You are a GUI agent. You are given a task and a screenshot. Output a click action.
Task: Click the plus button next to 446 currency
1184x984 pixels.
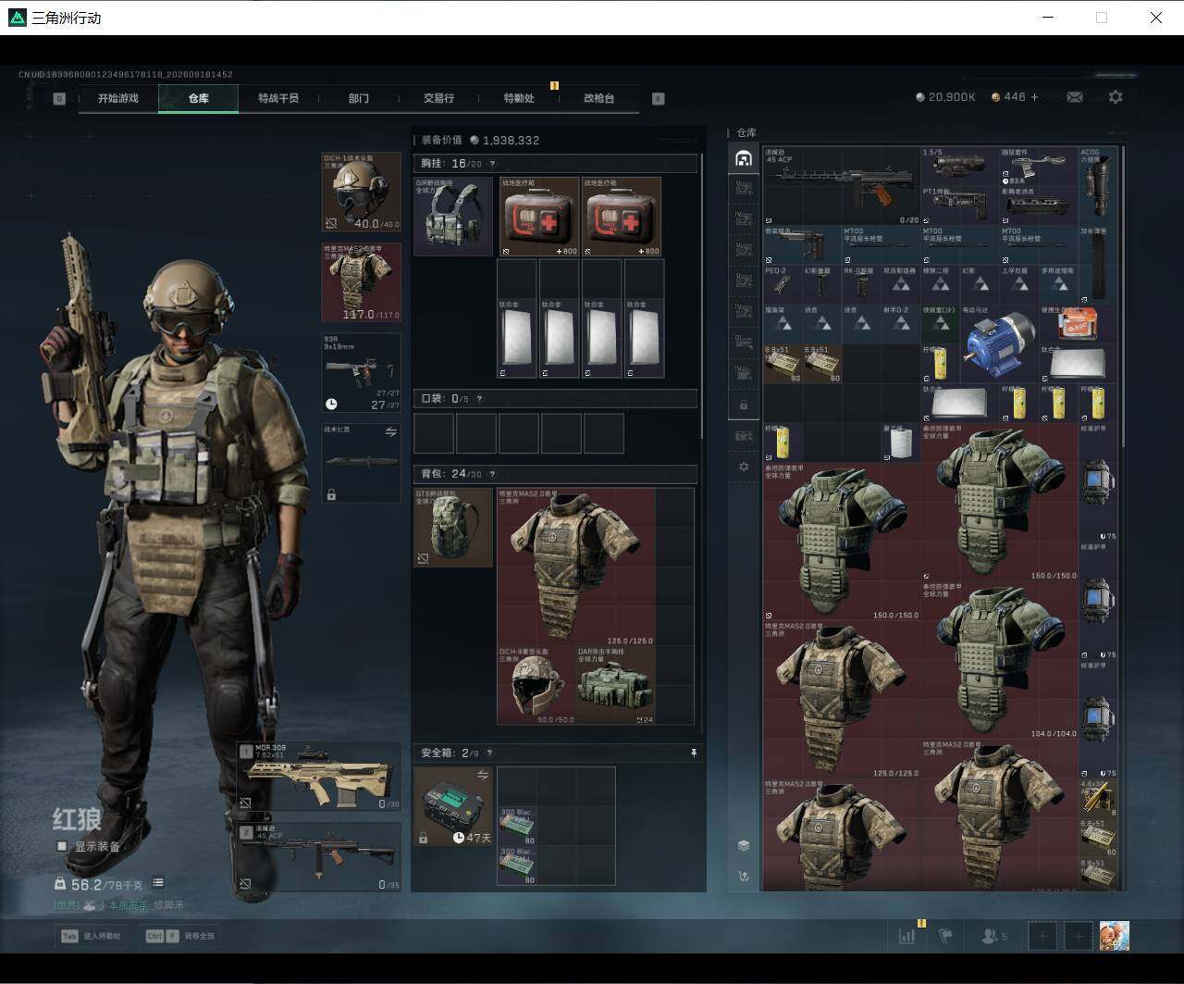point(1034,97)
